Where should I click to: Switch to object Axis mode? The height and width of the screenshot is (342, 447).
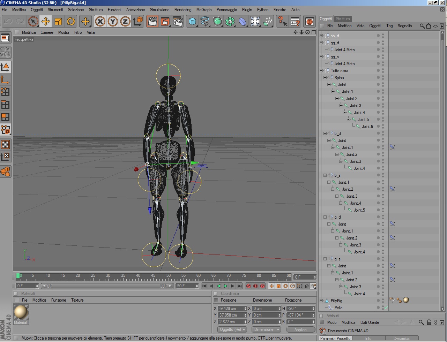(x=6, y=80)
